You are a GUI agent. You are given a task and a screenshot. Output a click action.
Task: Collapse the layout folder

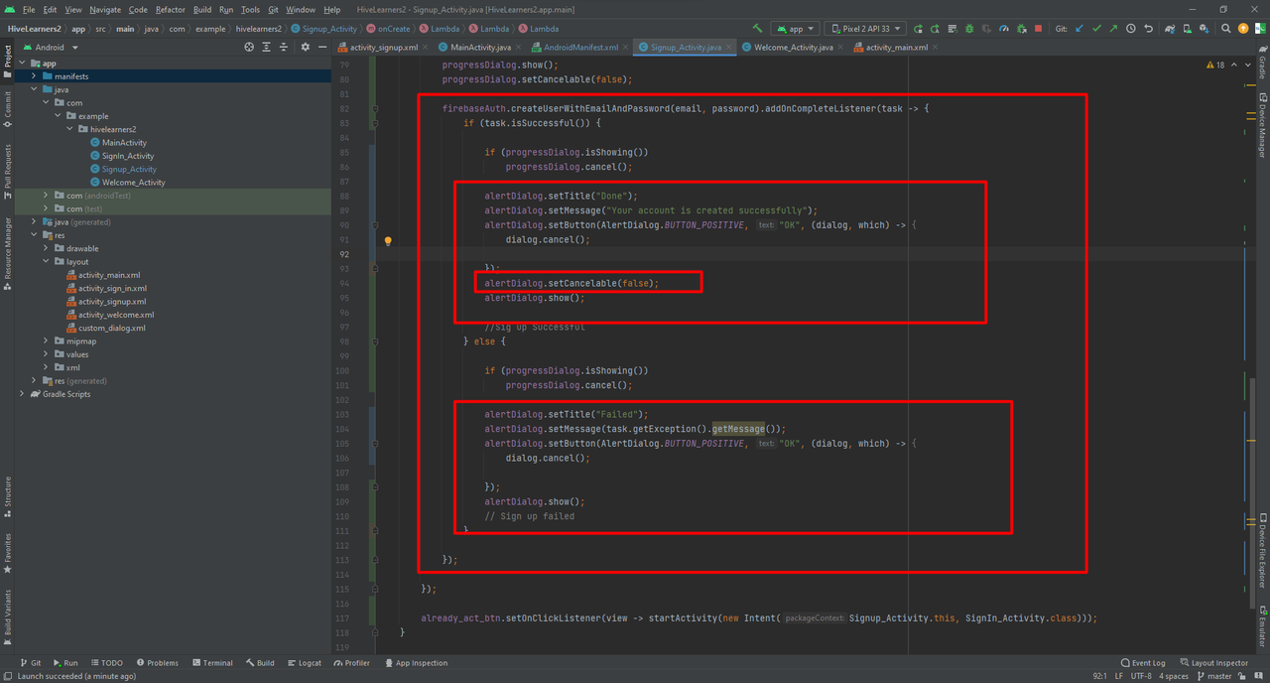pos(46,262)
